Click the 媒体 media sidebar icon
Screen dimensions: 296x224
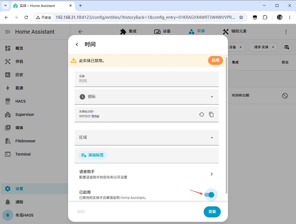(8, 128)
